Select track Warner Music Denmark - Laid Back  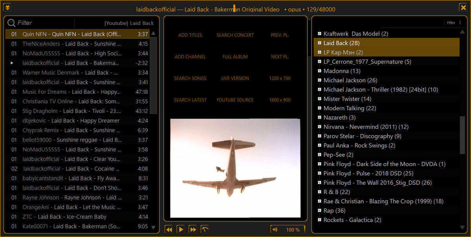point(78,72)
